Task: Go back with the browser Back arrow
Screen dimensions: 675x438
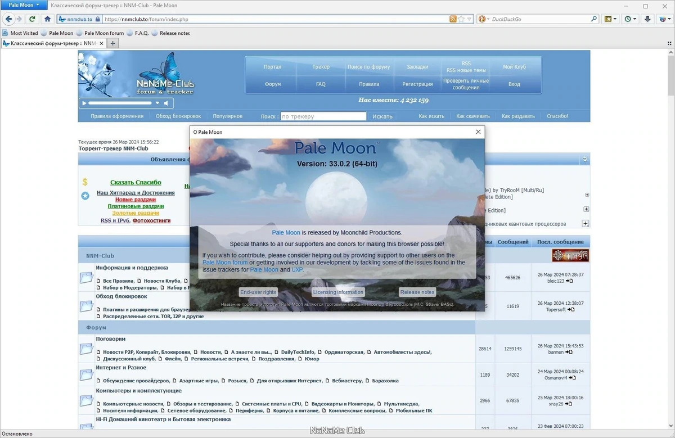Action: pyautogui.click(x=8, y=19)
